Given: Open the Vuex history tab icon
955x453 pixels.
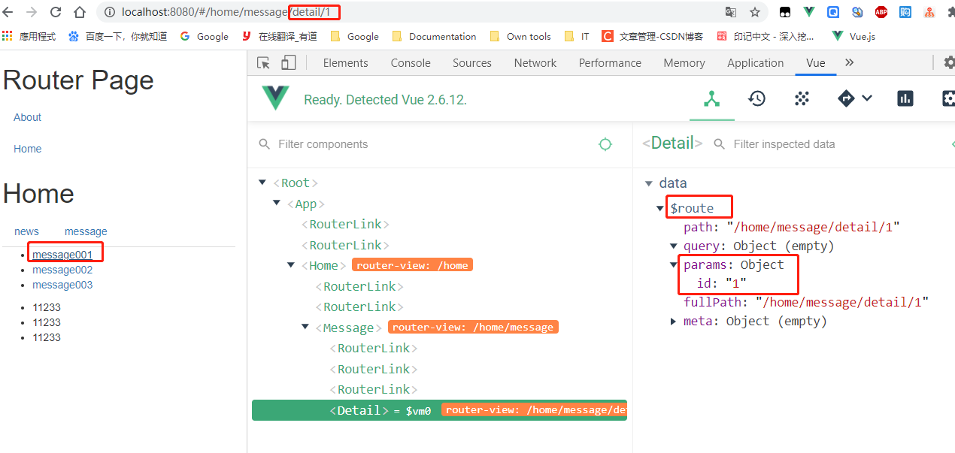Looking at the screenshot, I should point(757,98).
